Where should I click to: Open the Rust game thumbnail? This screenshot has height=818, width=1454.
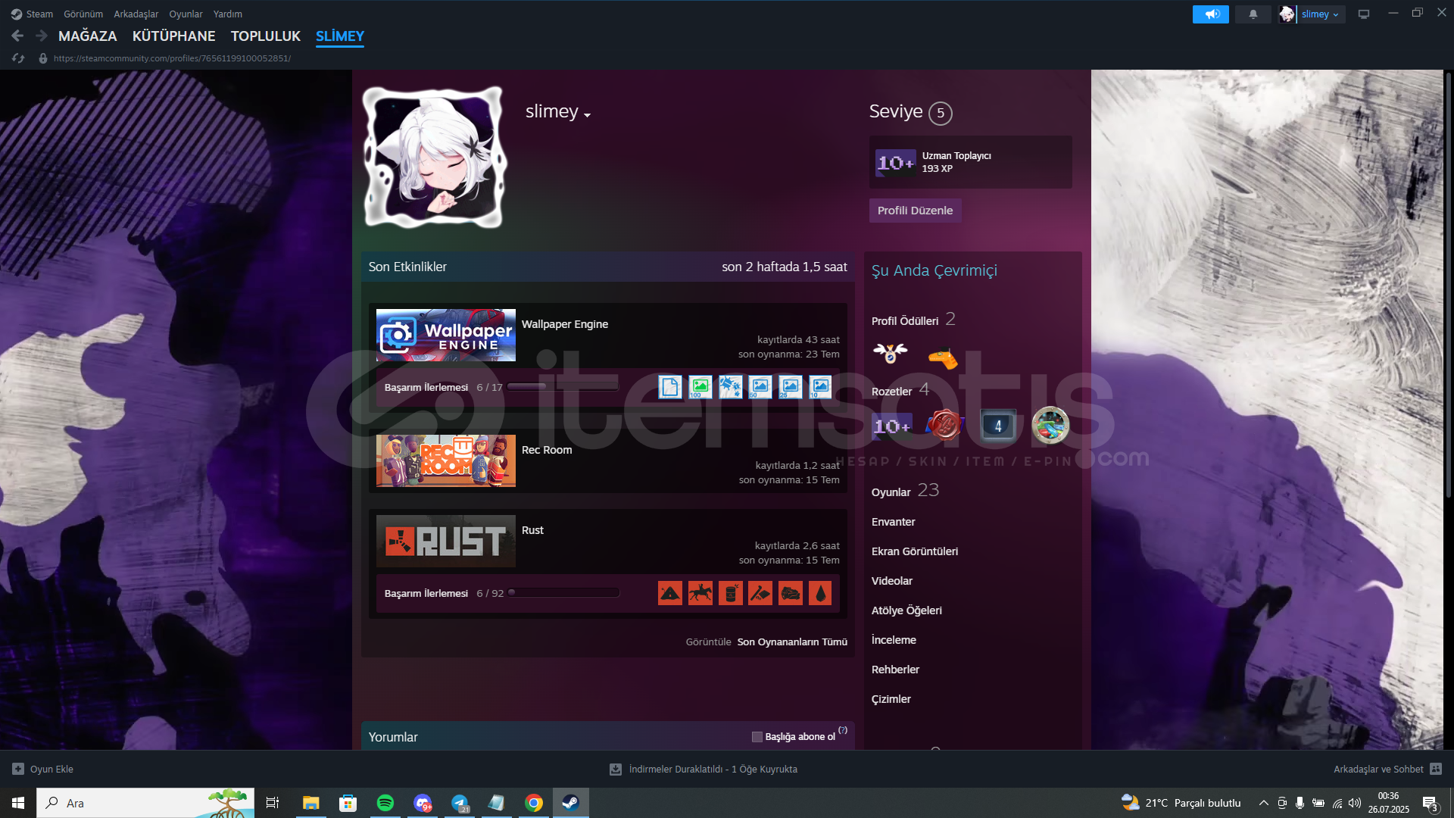click(x=446, y=541)
